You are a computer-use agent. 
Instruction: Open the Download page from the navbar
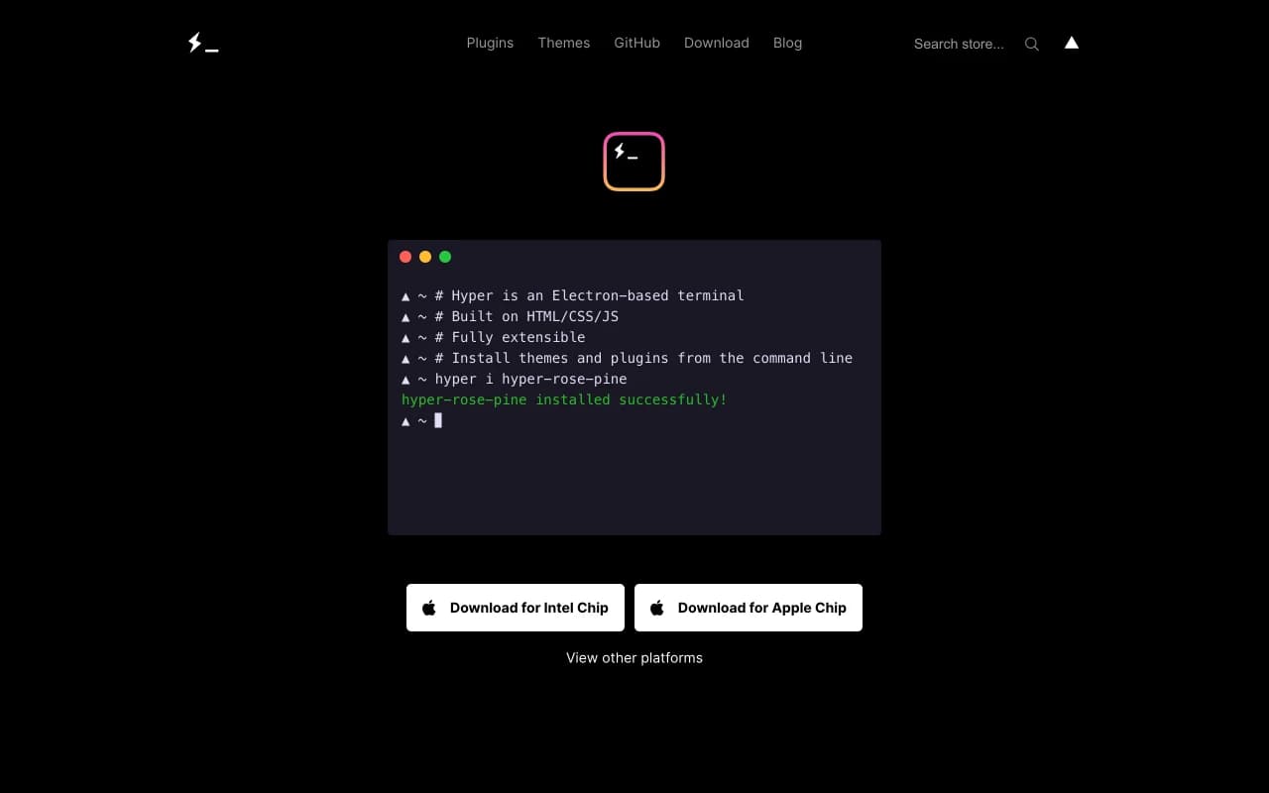(x=716, y=43)
